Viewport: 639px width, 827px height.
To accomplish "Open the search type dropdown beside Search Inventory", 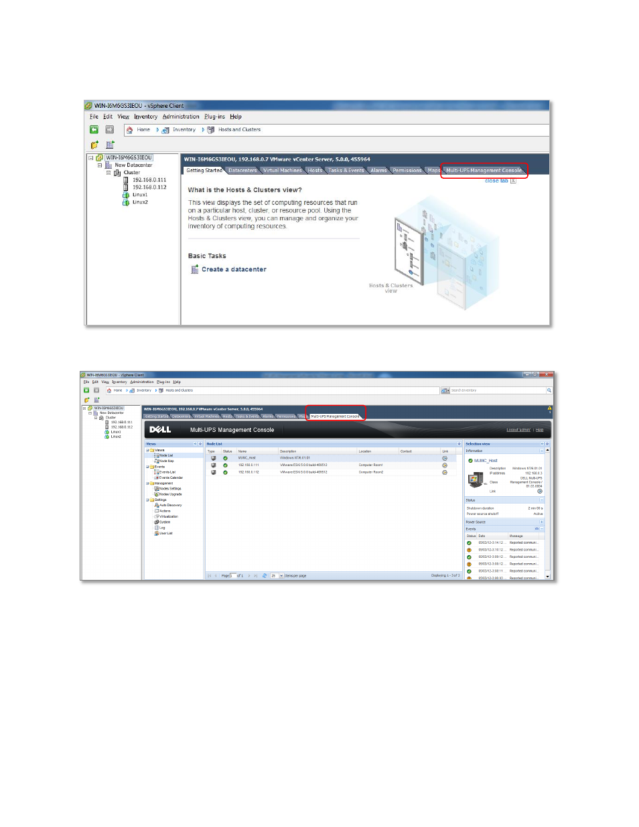I will click(x=445, y=390).
